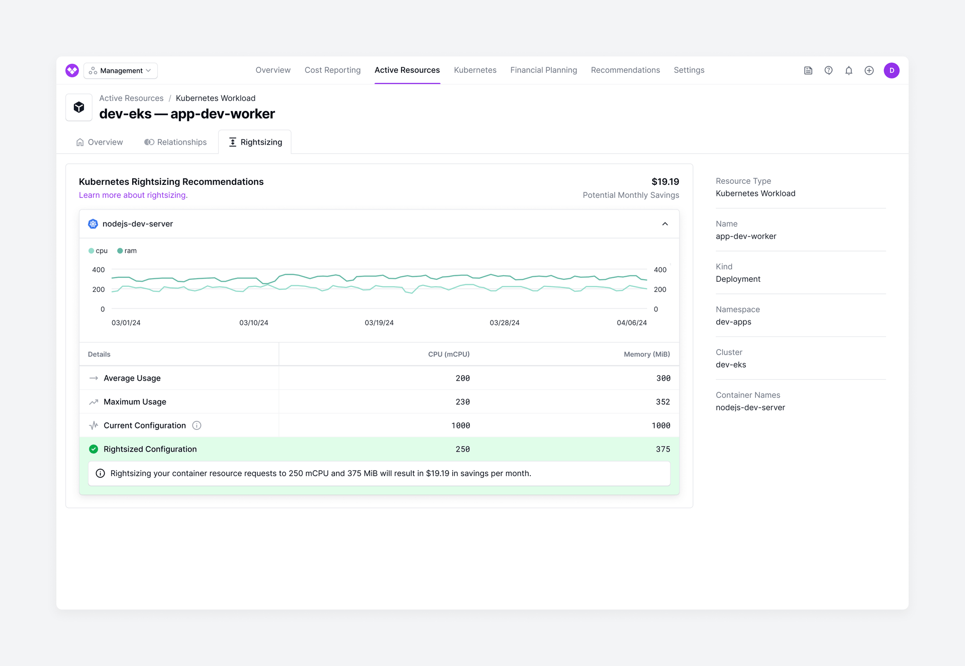
Task: Click the green check on Rightsized Configuration
Action: 93,449
